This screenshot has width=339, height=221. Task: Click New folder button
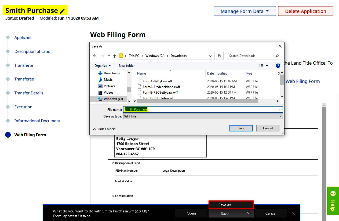click(127, 66)
